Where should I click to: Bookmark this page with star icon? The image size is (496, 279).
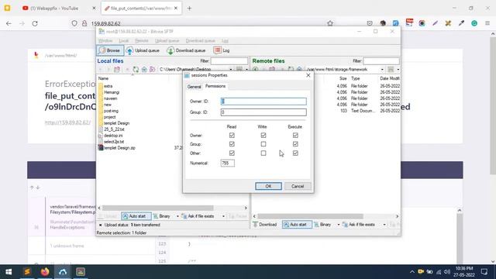click(x=330, y=23)
